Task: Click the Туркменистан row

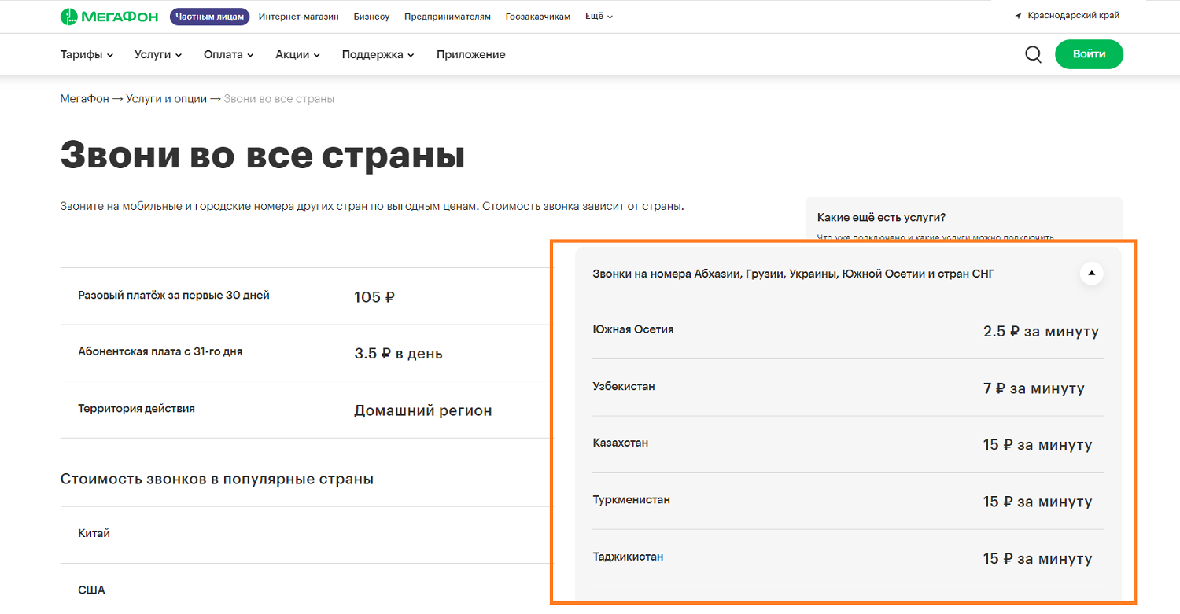Action: pos(848,501)
